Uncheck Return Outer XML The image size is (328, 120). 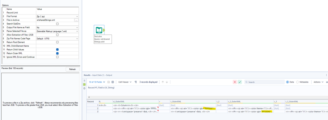click(x=57, y=53)
